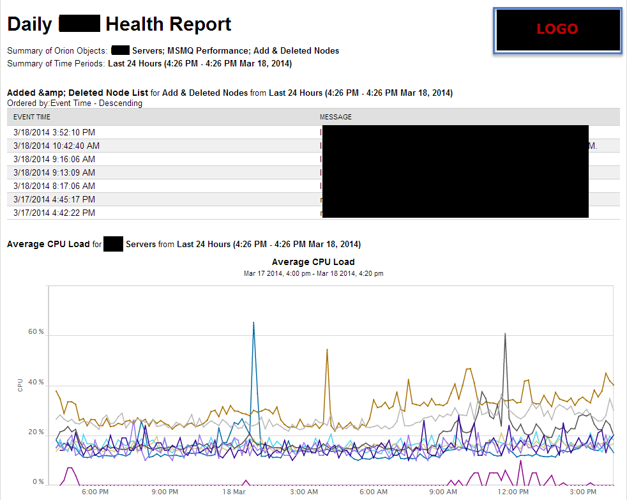Click Ordered by Event Time Descending text

pos(75,103)
